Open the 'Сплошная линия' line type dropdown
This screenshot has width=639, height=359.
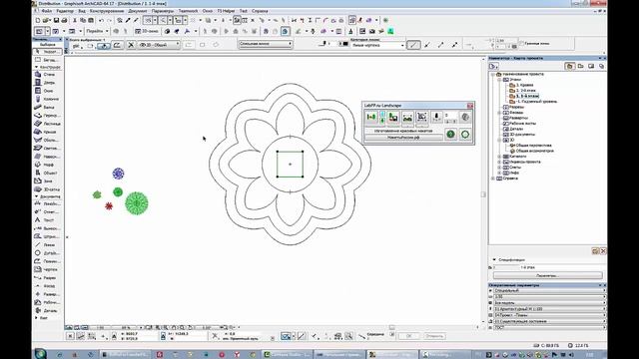tap(266, 44)
